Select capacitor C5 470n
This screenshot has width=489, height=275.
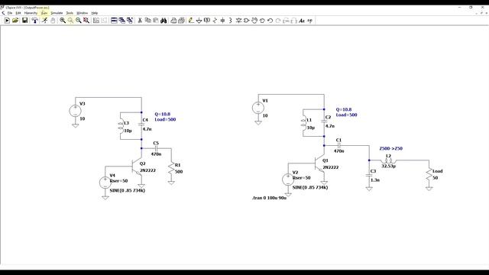click(156, 148)
